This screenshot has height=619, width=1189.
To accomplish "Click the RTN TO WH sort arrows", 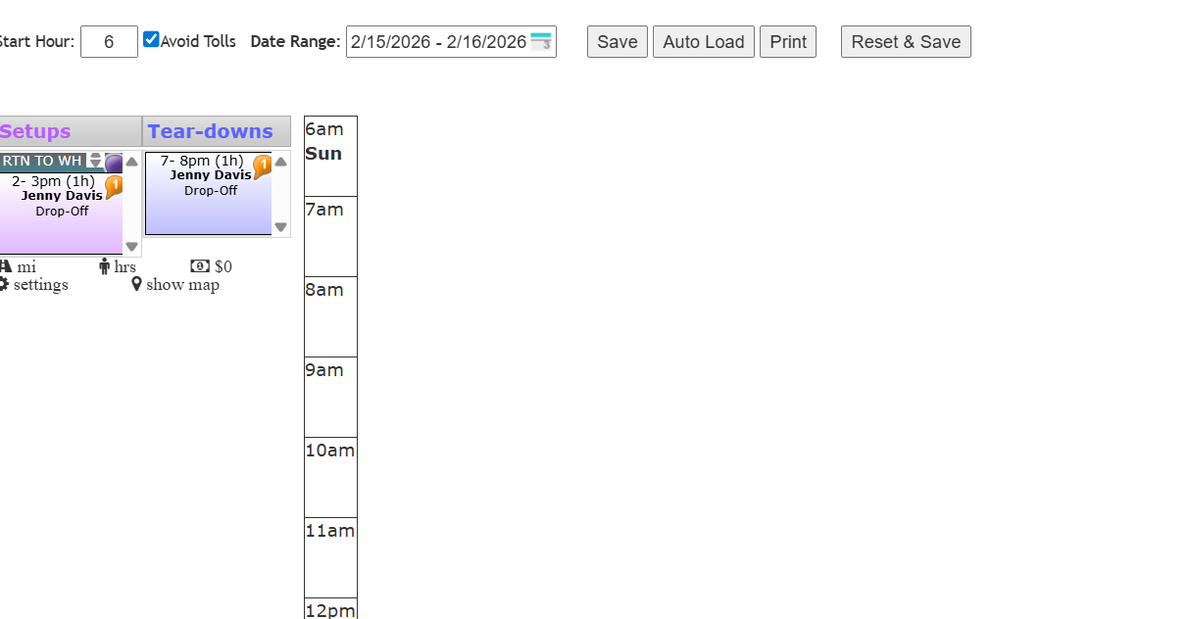I will point(95,160).
